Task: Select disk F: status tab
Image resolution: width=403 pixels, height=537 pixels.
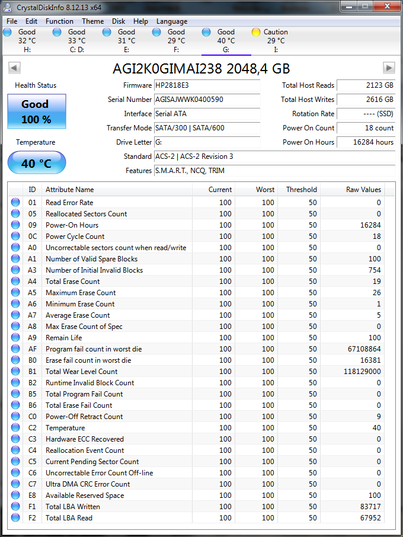Action: pyautogui.click(x=177, y=41)
